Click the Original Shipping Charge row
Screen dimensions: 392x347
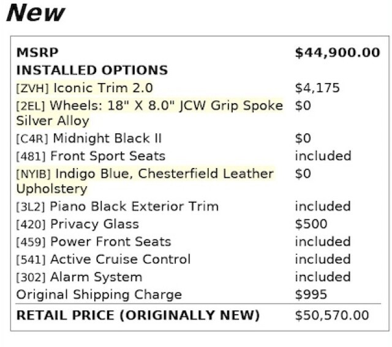(x=198, y=294)
